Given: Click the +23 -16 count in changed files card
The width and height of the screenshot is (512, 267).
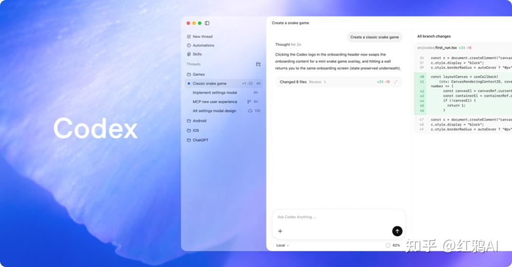Looking at the screenshot, I should [384, 82].
